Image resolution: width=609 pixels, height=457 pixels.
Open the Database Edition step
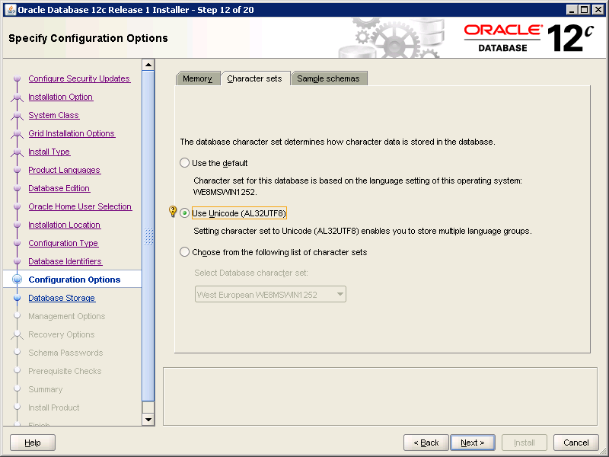pos(59,188)
